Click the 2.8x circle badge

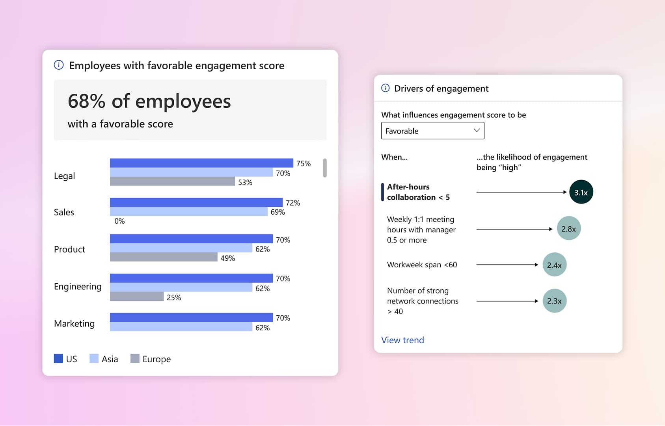click(x=568, y=228)
